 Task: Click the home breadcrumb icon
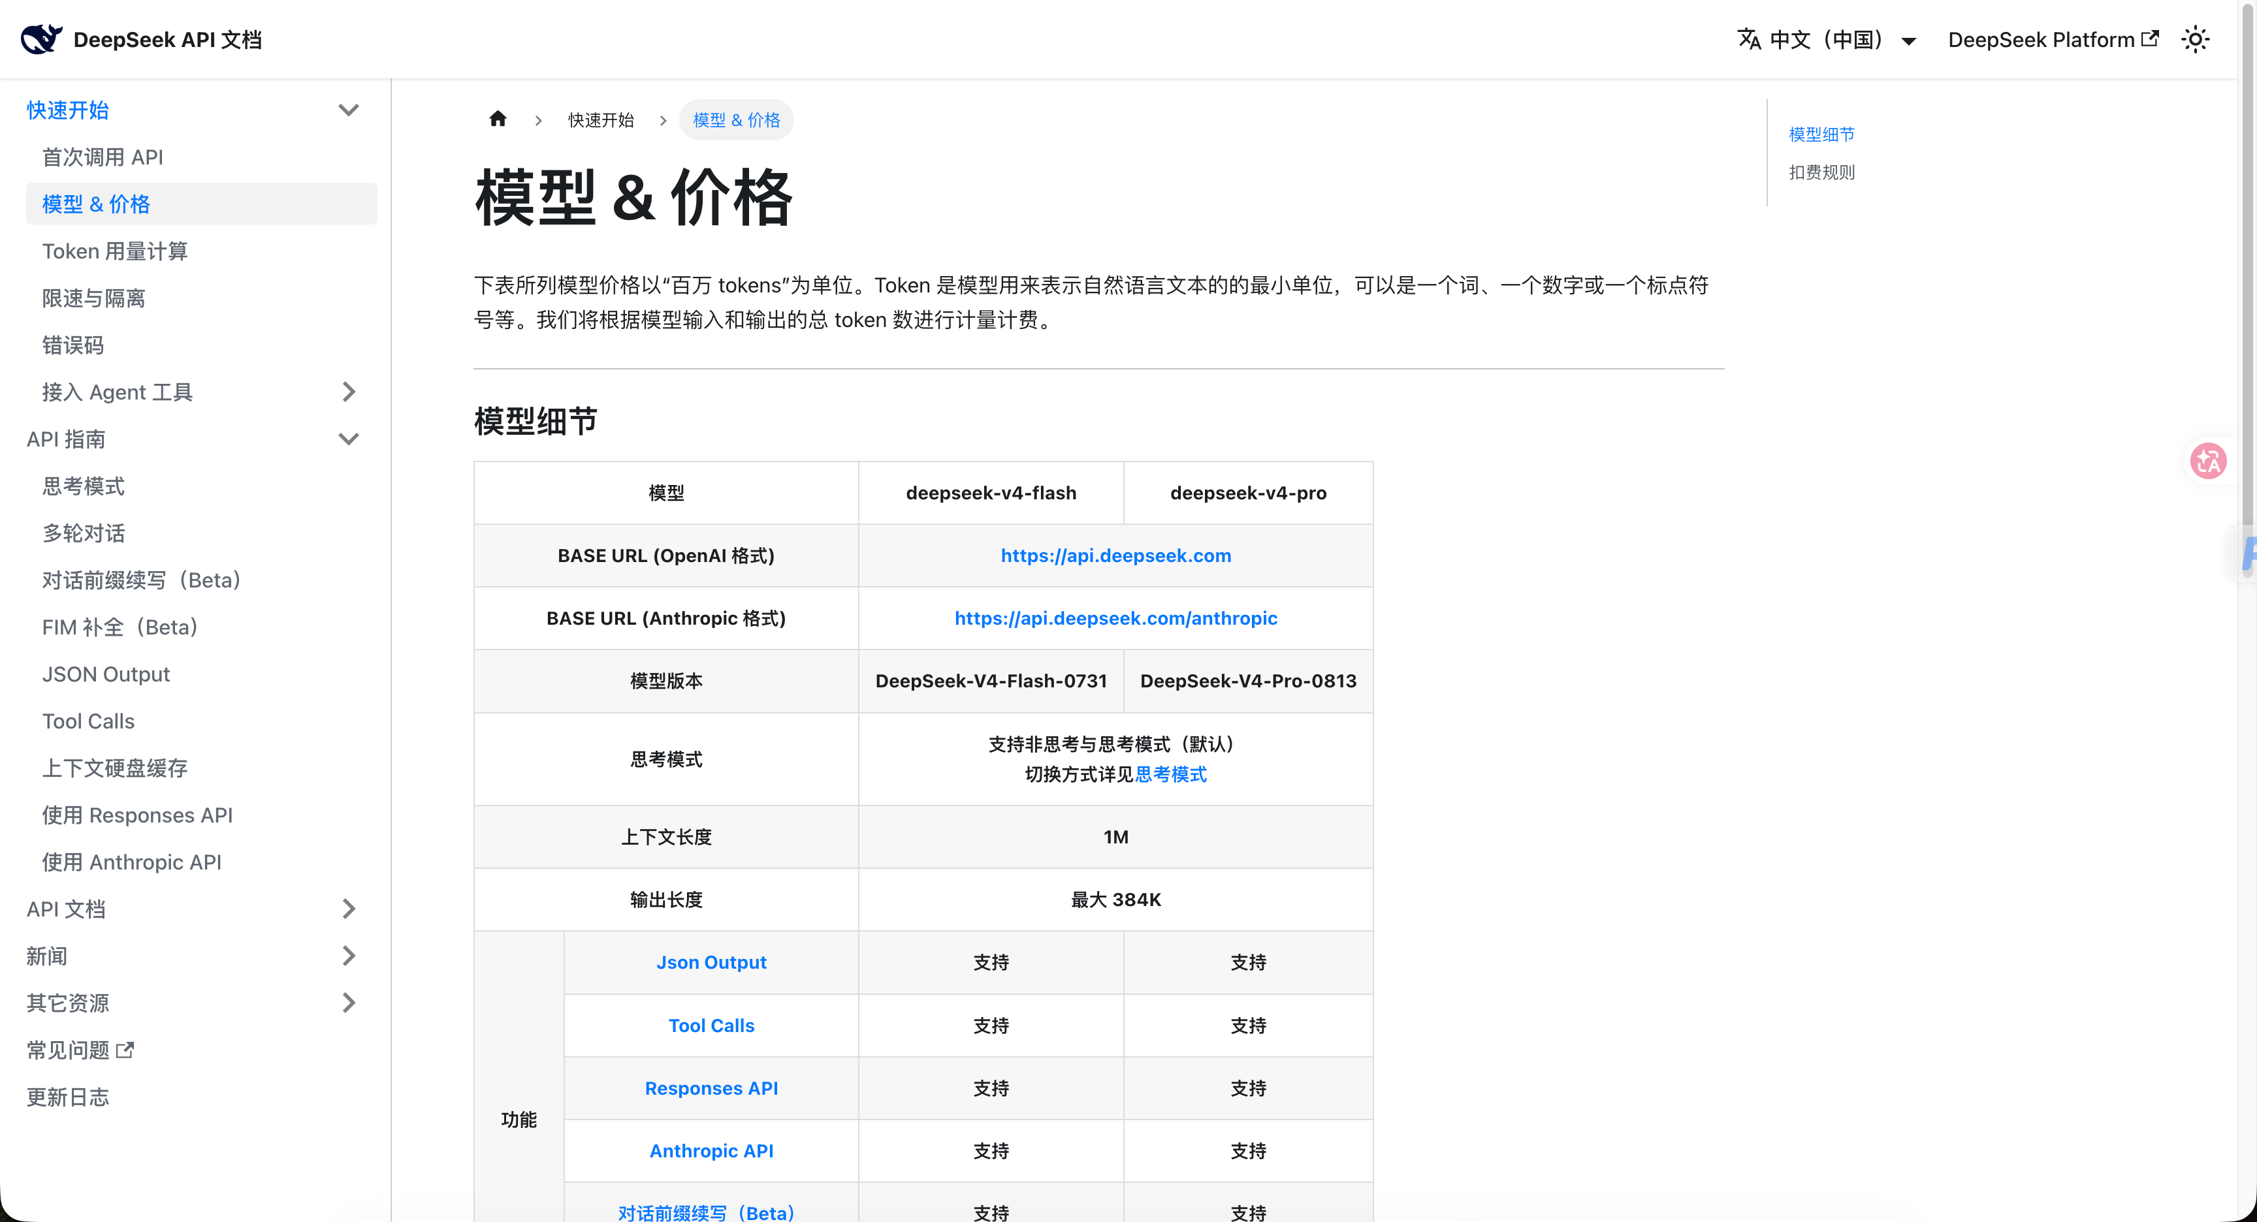click(498, 118)
